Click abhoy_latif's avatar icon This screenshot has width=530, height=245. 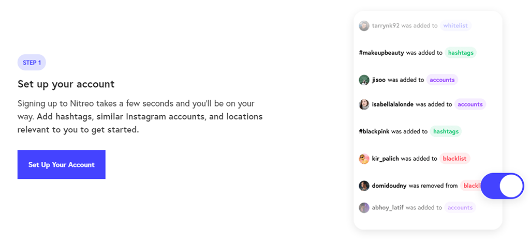[364, 208]
